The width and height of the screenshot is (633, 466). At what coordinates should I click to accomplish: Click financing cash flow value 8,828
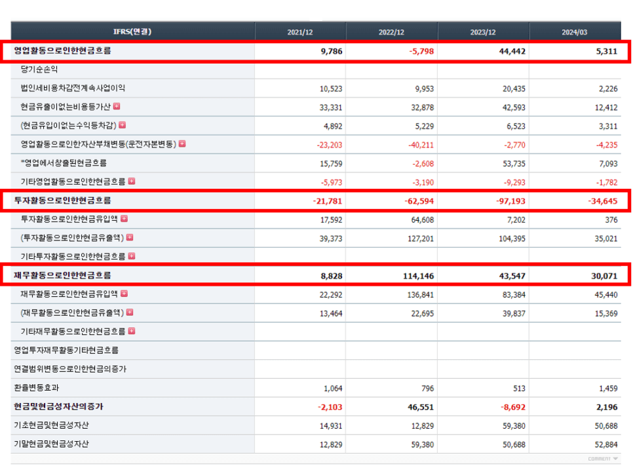click(x=332, y=276)
